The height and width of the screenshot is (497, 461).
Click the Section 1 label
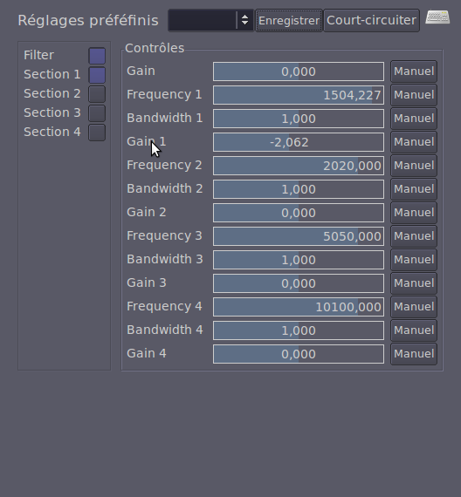(x=52, y=74)
